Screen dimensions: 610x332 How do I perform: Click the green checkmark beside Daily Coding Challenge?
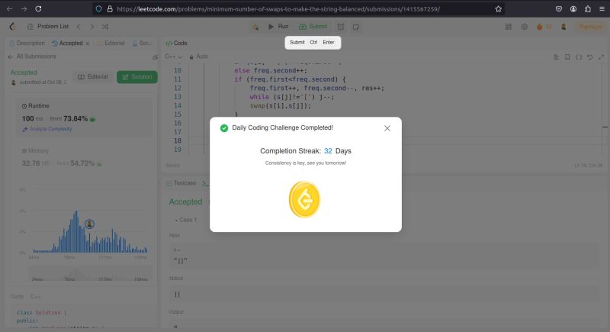point(224,128)
